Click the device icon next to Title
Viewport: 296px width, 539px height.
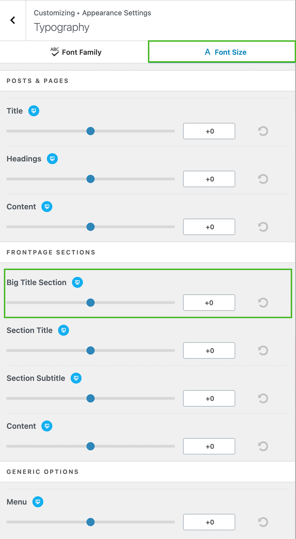pos(34,111)
